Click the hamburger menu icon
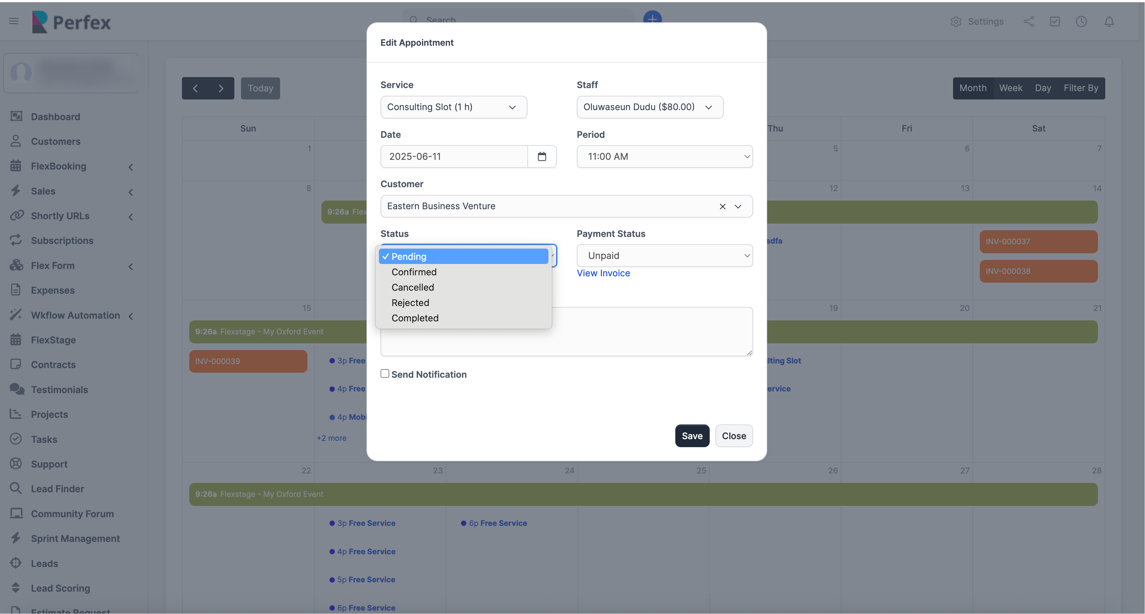 14,21
